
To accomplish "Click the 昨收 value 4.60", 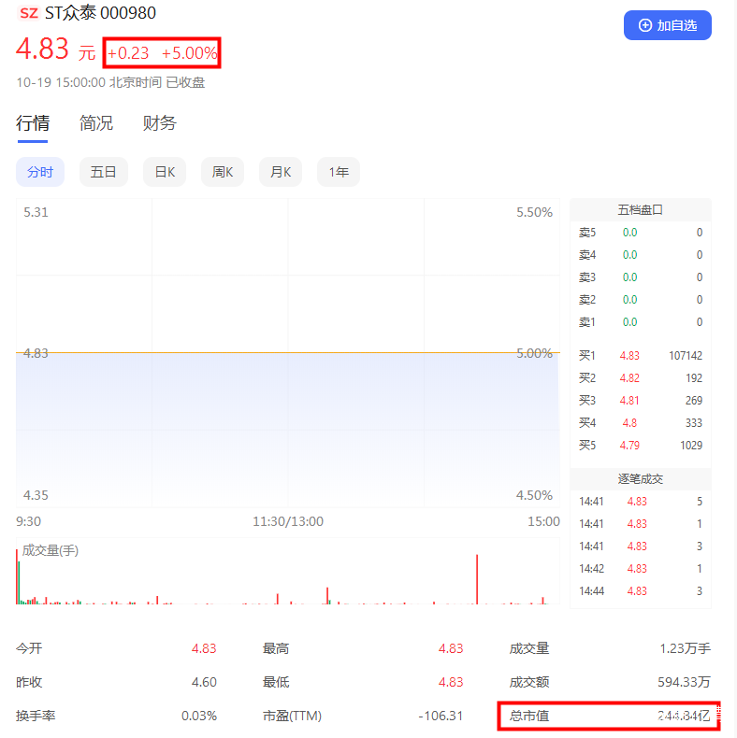I will (x=204, y=683).
